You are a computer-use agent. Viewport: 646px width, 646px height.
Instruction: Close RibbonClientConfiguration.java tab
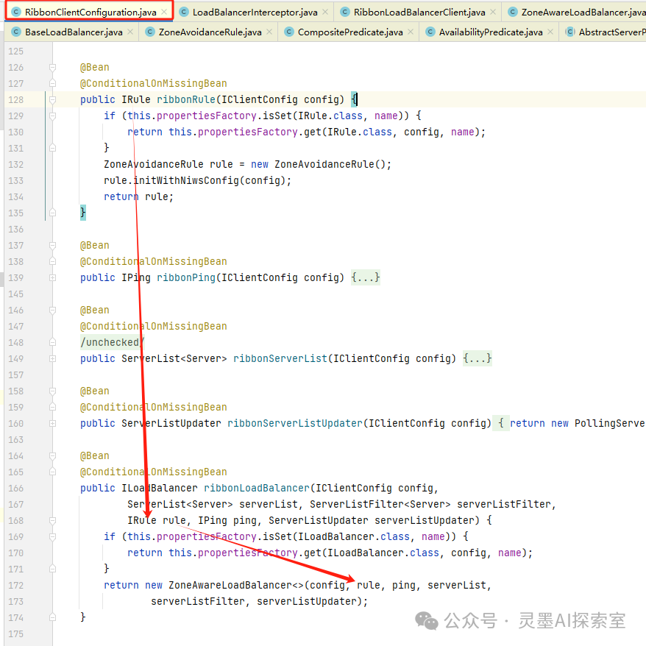pyautogui.click(x=164, y=12)
